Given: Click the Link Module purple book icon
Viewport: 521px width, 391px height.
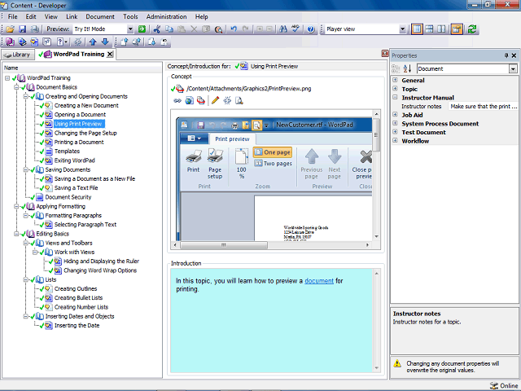Looking at the screenshot, I should click(x=10, y=42).
